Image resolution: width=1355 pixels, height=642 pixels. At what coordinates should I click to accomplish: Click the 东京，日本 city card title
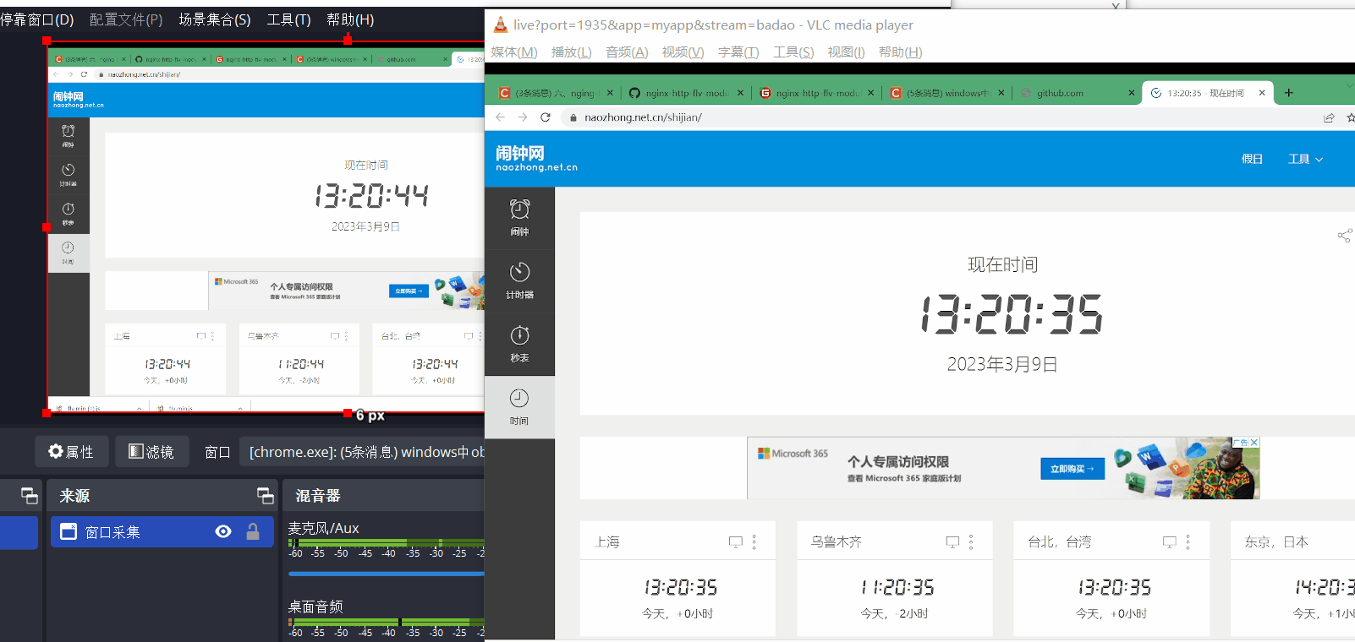[x=1276, y=542]
